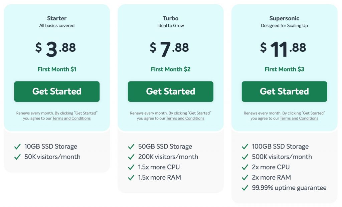Click First Month $1 offer text
The image size is (342, 207).
click(57, 69)
